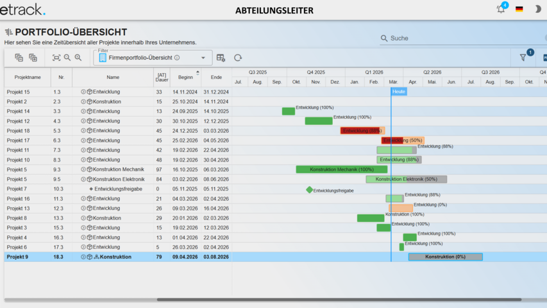Screen dimensions: 547x308
Task: Click package icon in Projekt 3 row
Action: (90, 228)
